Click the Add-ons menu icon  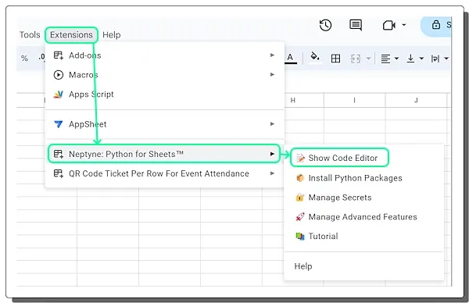click(x=59, y=55)
